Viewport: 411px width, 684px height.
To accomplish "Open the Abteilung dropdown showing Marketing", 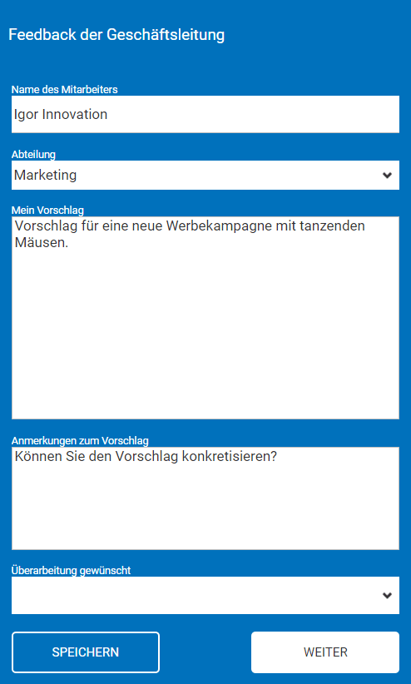I will click(205, 175).
